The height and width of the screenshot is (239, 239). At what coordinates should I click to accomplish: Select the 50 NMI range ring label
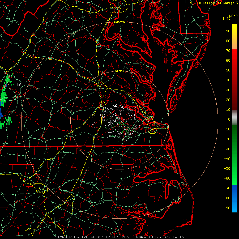click(119, 71)
